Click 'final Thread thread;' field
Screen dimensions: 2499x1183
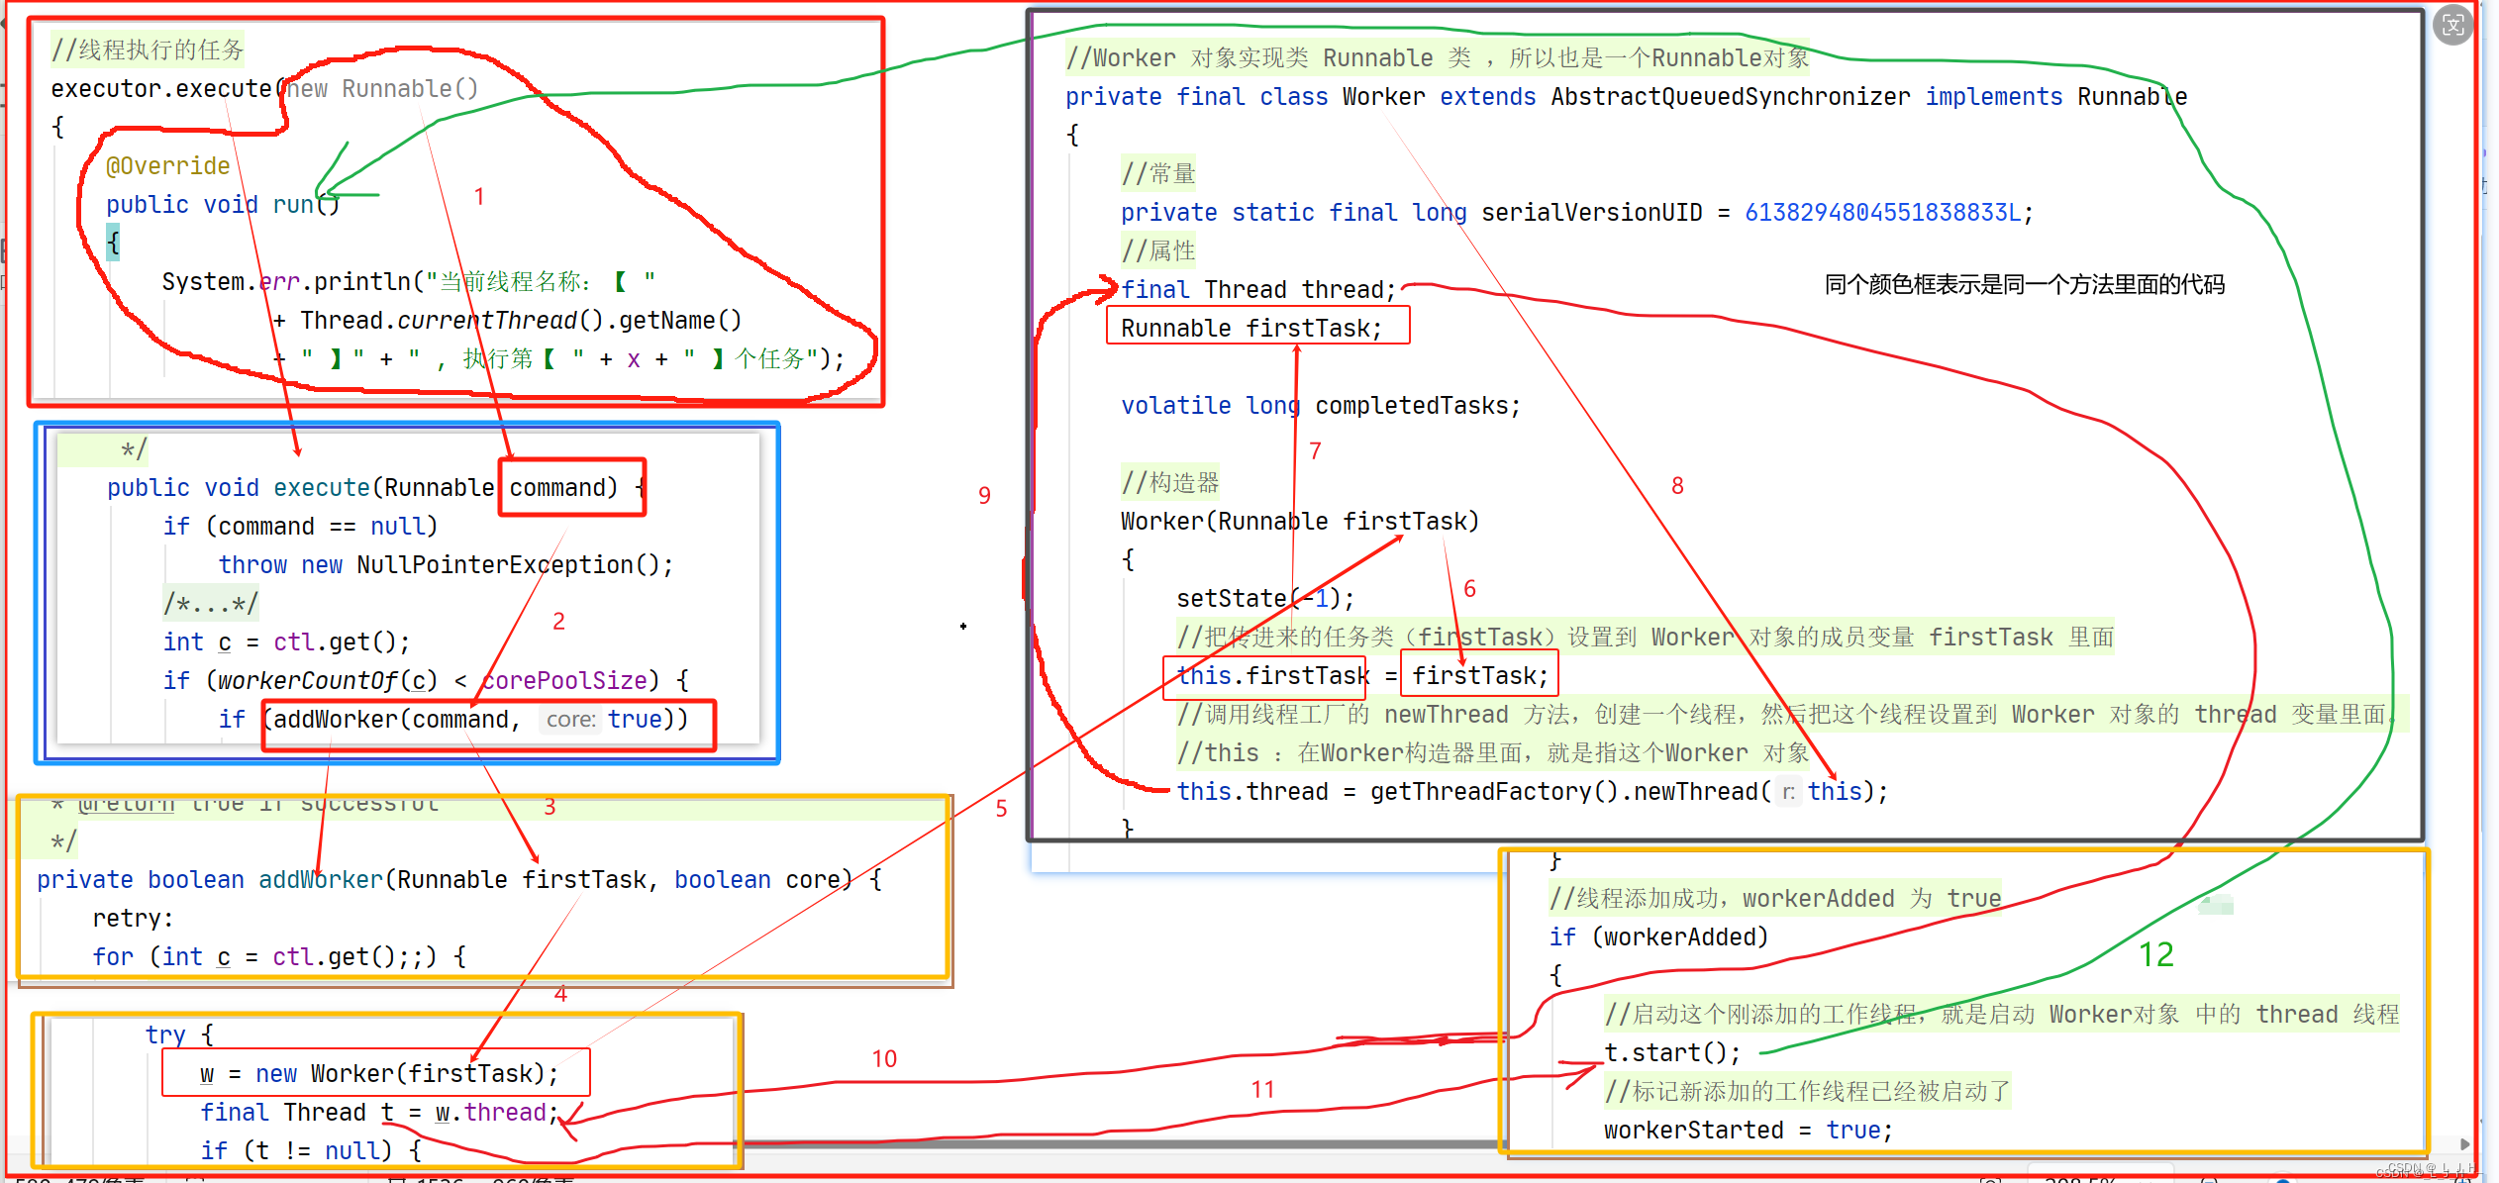click(x=1258, y=289)
